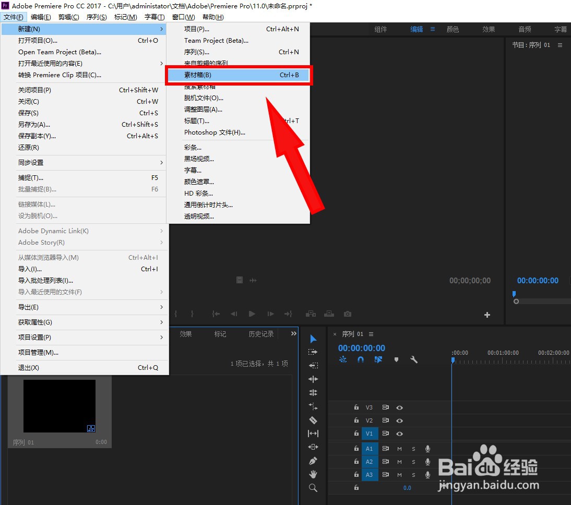This screenshot has height=505, width=571.
Task: Expand the 项目设置(P) submenu
Action: point(162,338)
